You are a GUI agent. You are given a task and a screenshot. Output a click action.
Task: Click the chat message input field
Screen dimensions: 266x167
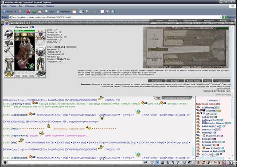(75, 163)
